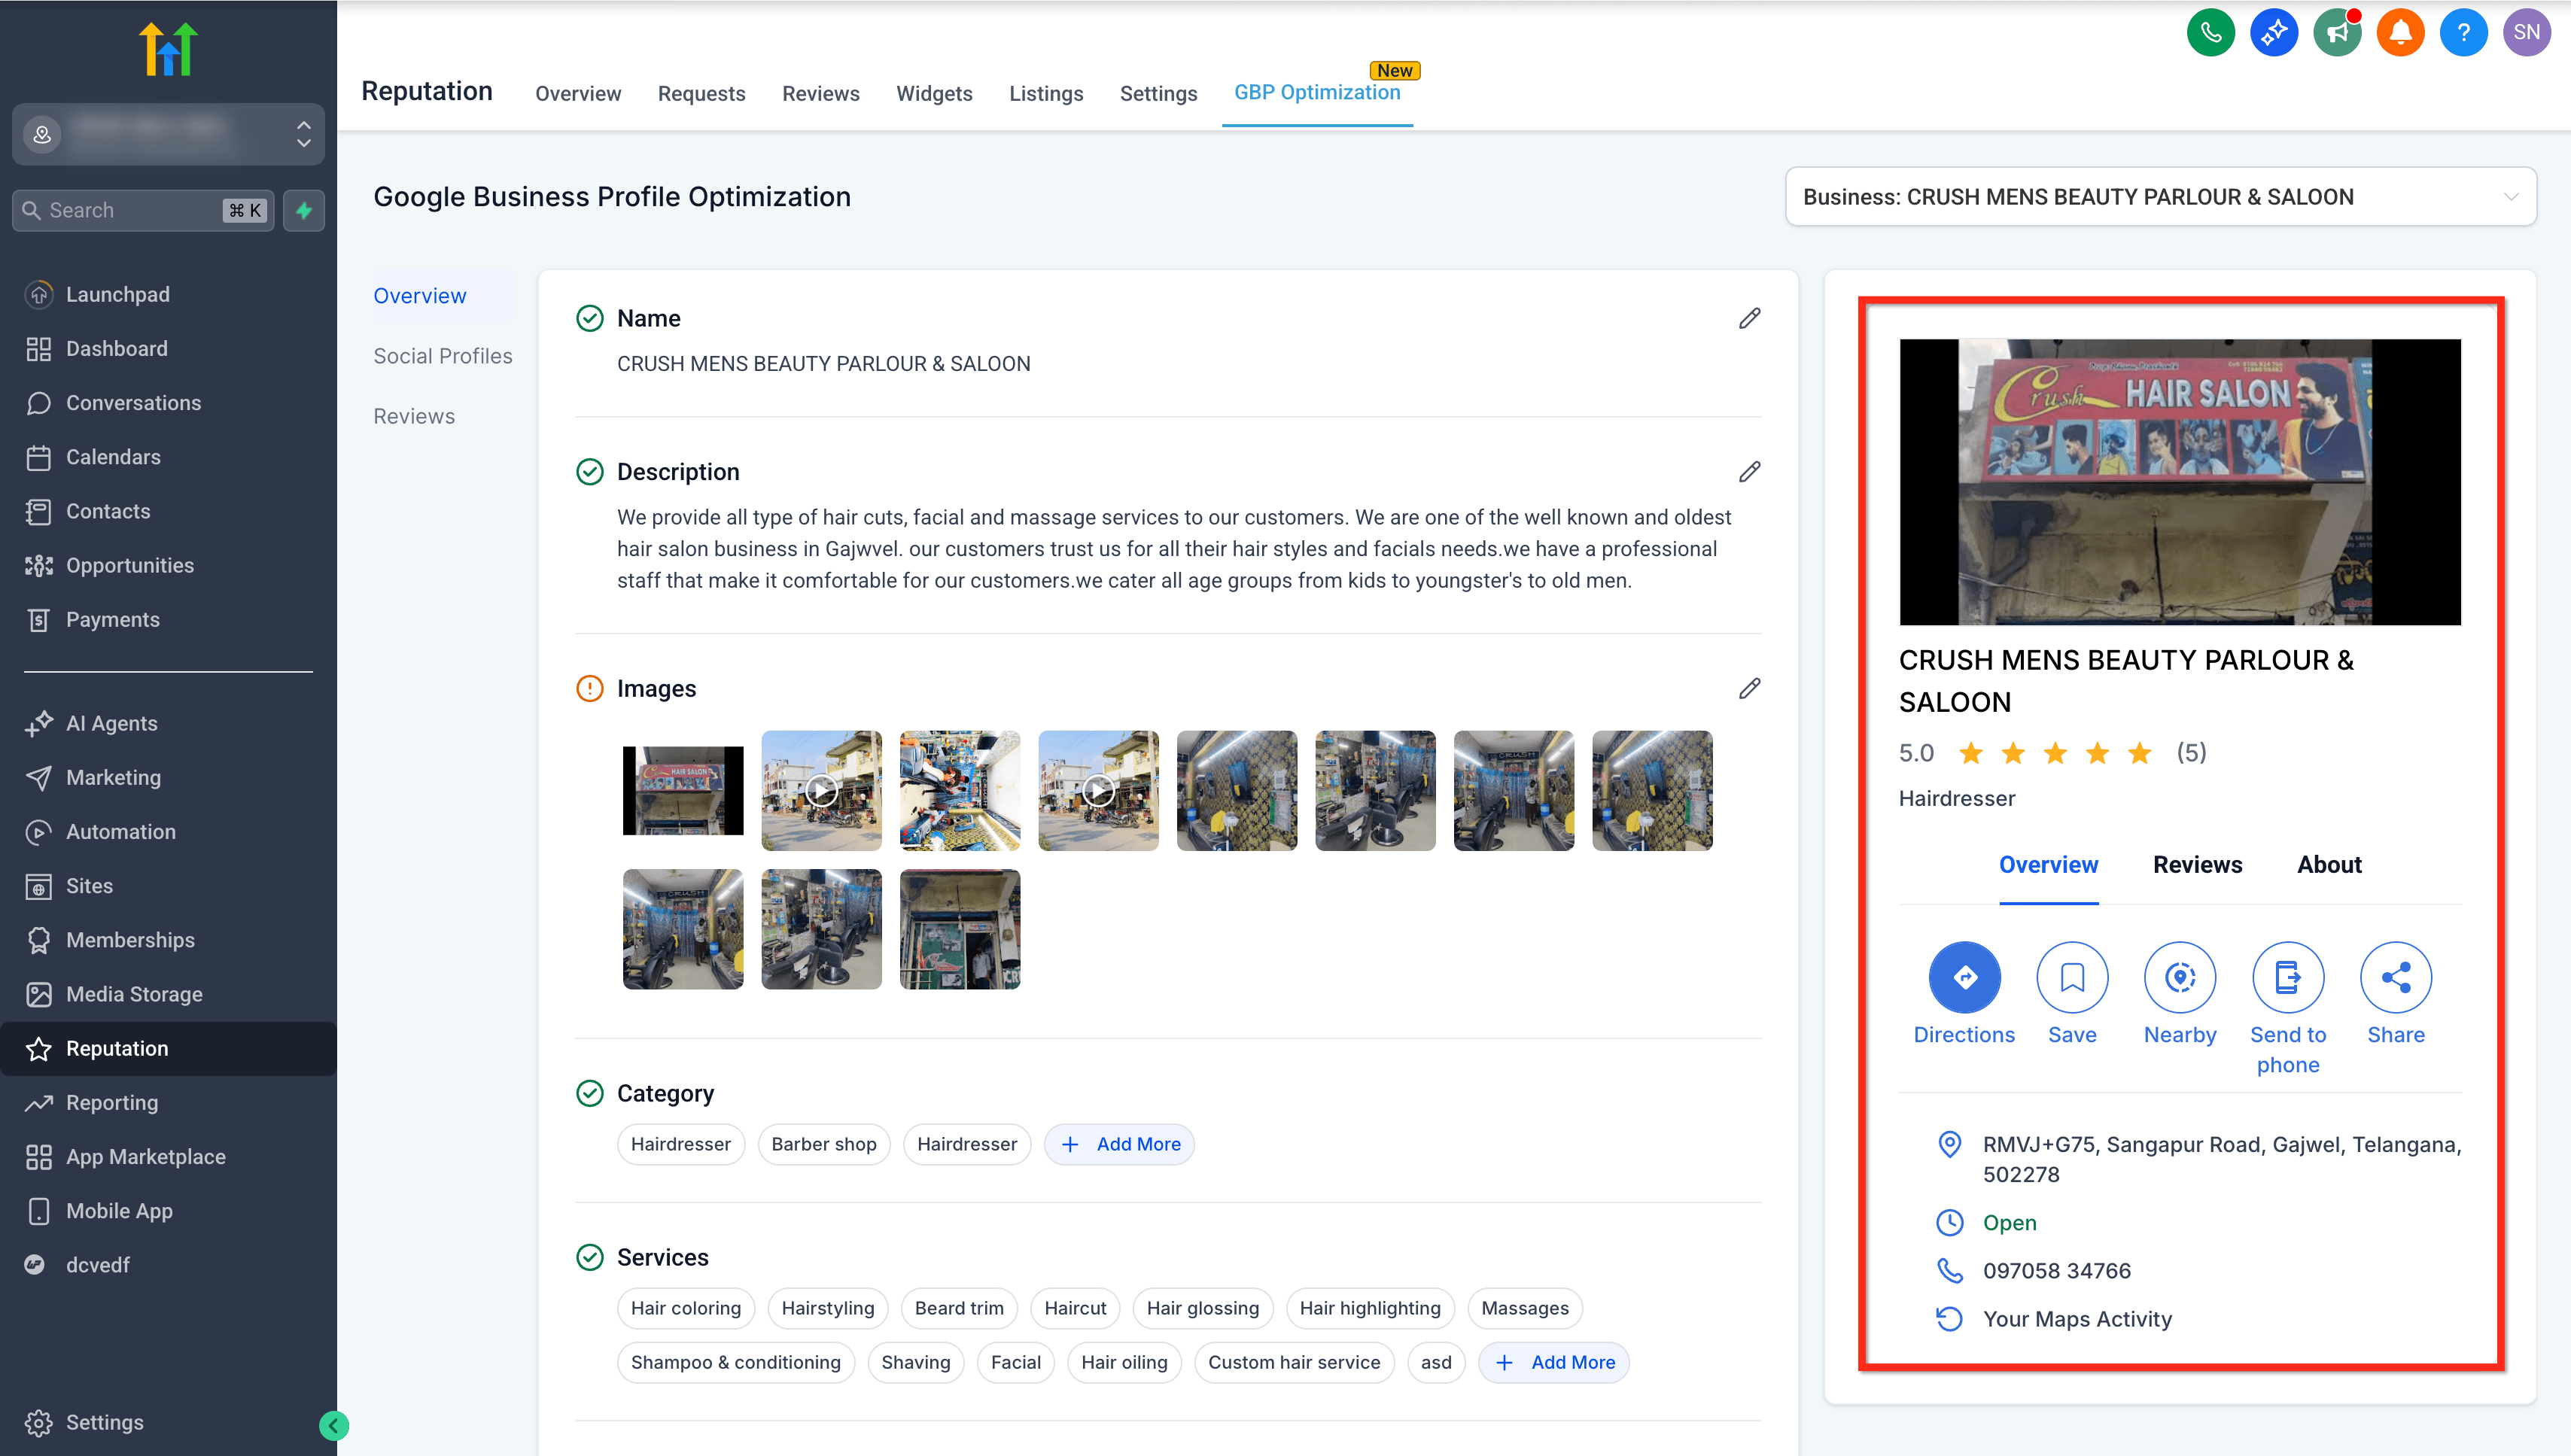Click the Directions icon in preview
The height and width of the screenshot is (1456, 2571).
tap(1964, 977)
